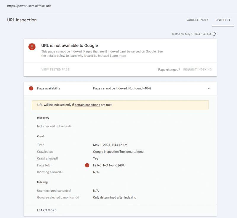Click the Google Inspection Tool smartphone value
This screenshot has width=237, height=218.
pyautogui.click(x=118, y=152)
